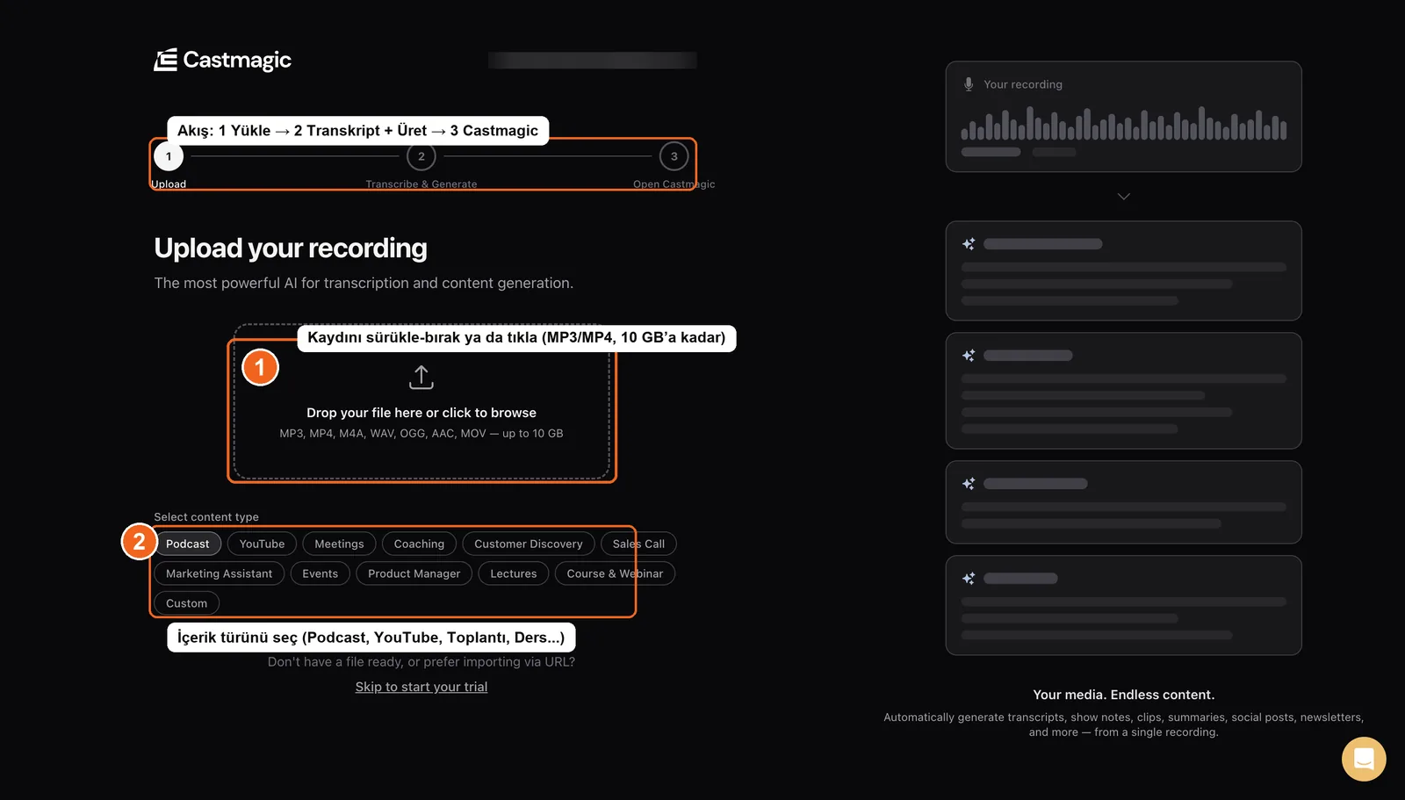Select the Podcast content type
The image size is (1405, 800).
coord(188,544)
